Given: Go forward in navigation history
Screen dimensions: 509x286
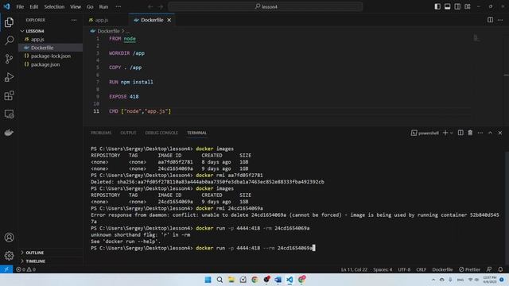Looking at the screenshot, I should [161, 6].
